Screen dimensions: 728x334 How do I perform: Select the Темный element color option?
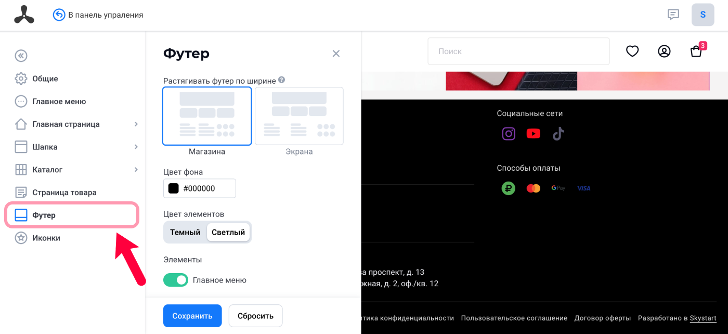[185, 233]
